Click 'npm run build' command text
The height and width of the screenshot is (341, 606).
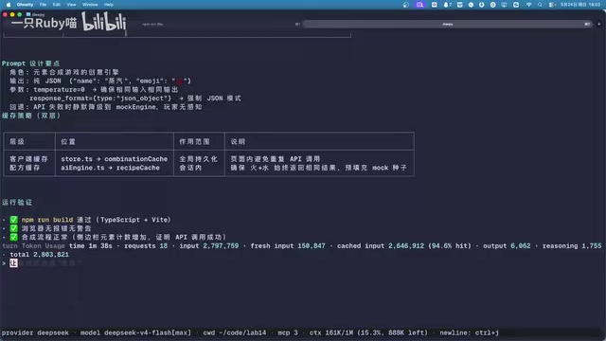47,220
